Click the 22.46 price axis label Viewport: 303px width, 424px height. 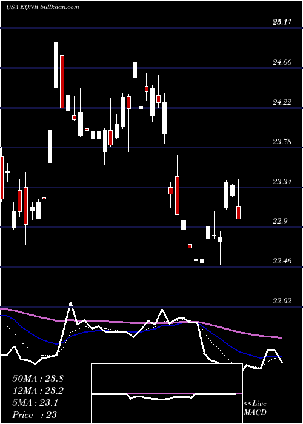click(x=282, y=261)
